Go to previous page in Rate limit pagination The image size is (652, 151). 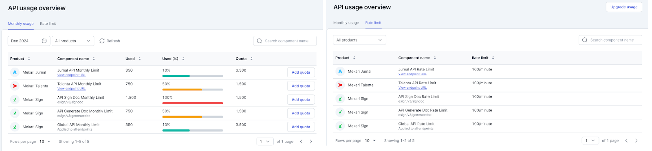(626, 140)
